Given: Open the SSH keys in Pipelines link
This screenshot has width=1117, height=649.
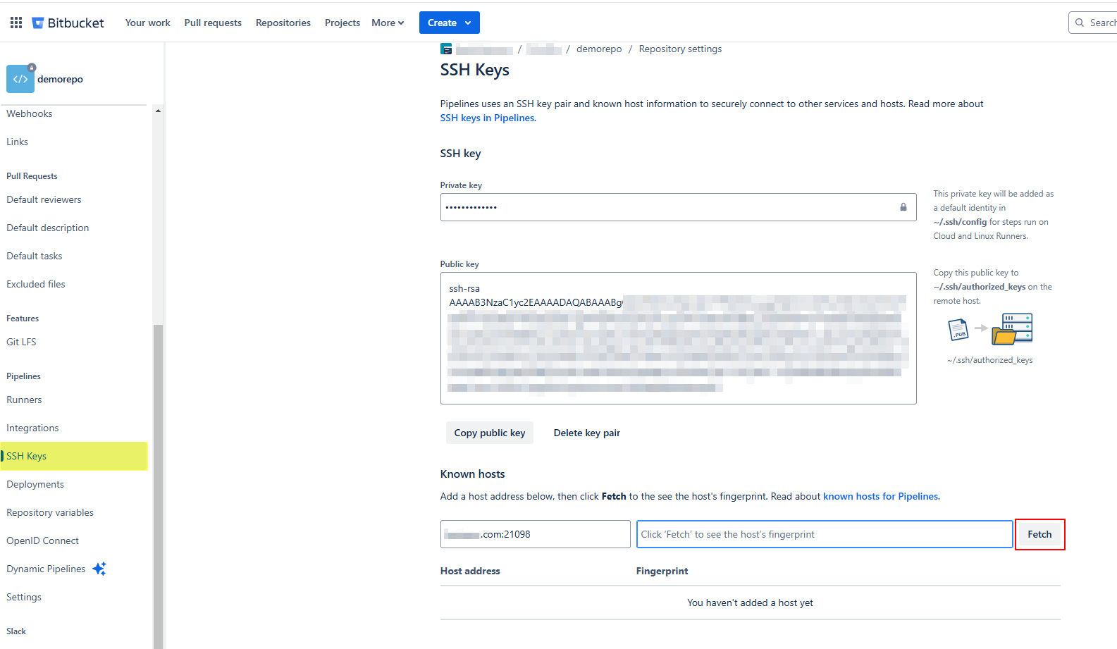Looking at the screenshot, I should pyautogui.click(x=487, y=118).
